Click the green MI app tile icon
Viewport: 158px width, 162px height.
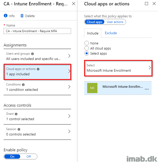(x=92, y=88)
